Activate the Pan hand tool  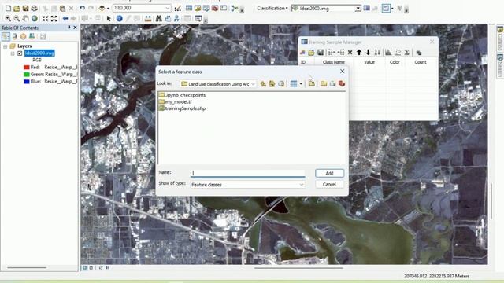click(x=25, y=19)
